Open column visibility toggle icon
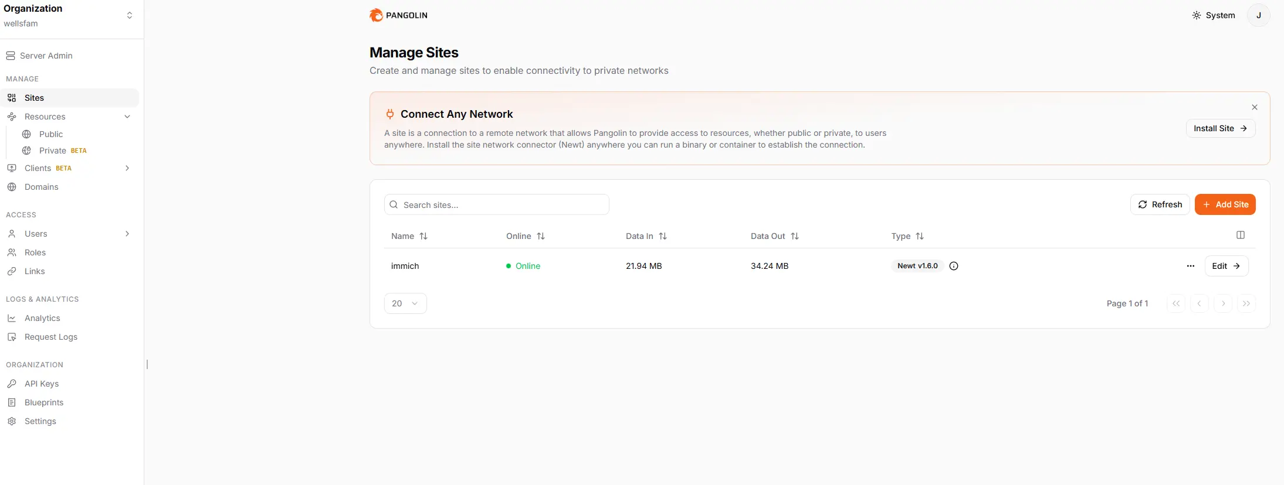This screenshot has height=485, width=1284. (1241, 235)
